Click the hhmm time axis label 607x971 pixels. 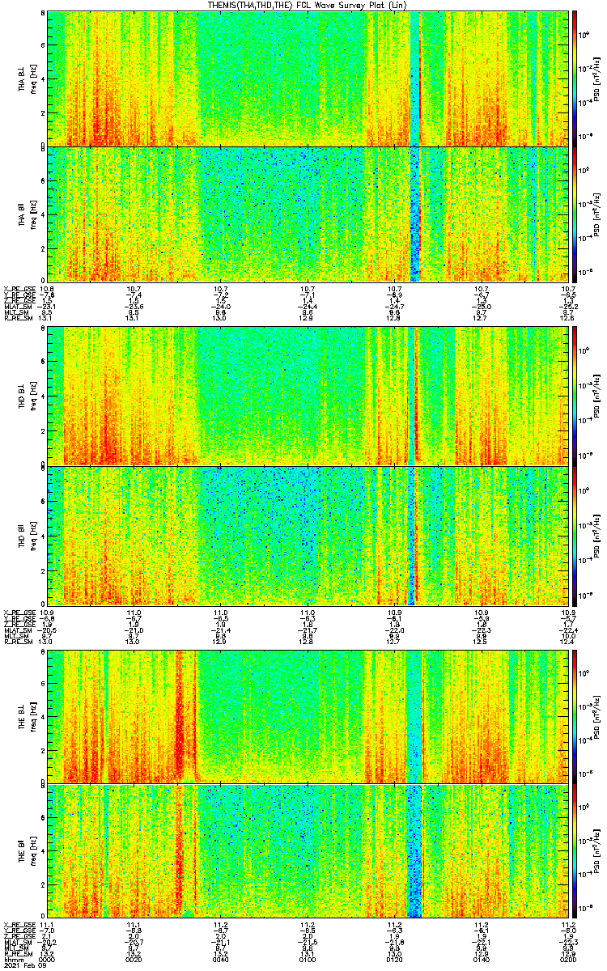coord(12,958)
